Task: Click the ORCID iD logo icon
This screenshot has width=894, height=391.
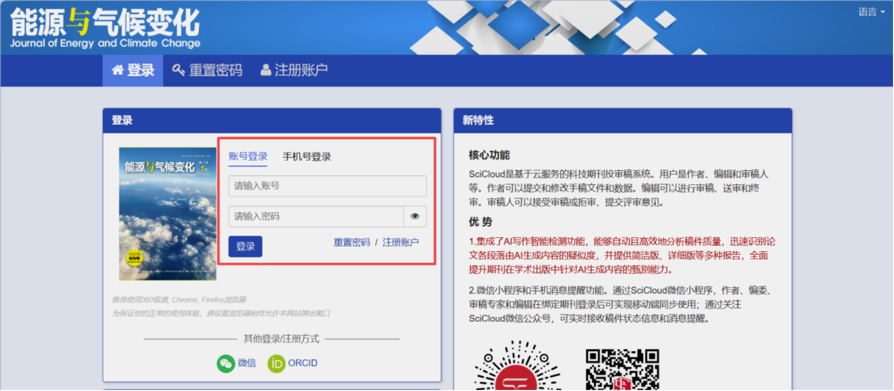Action: point(276,364)
